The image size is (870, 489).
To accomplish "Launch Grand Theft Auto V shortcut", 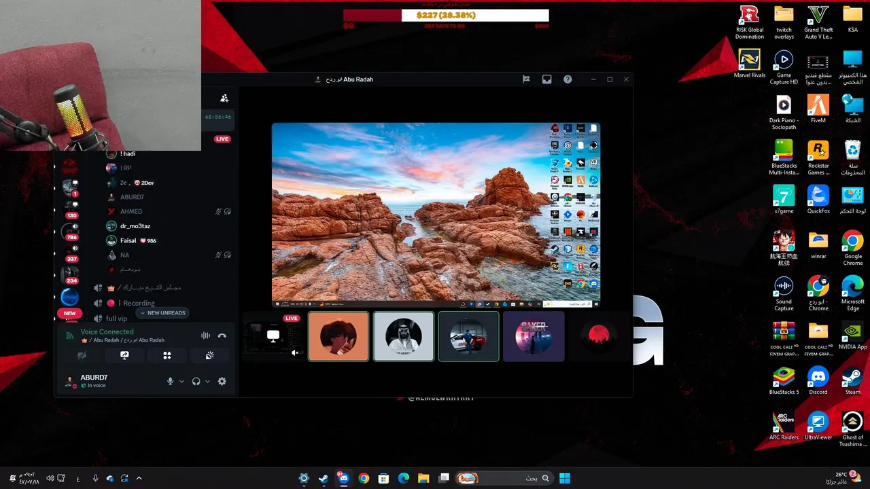I will [x=818, y=22].
